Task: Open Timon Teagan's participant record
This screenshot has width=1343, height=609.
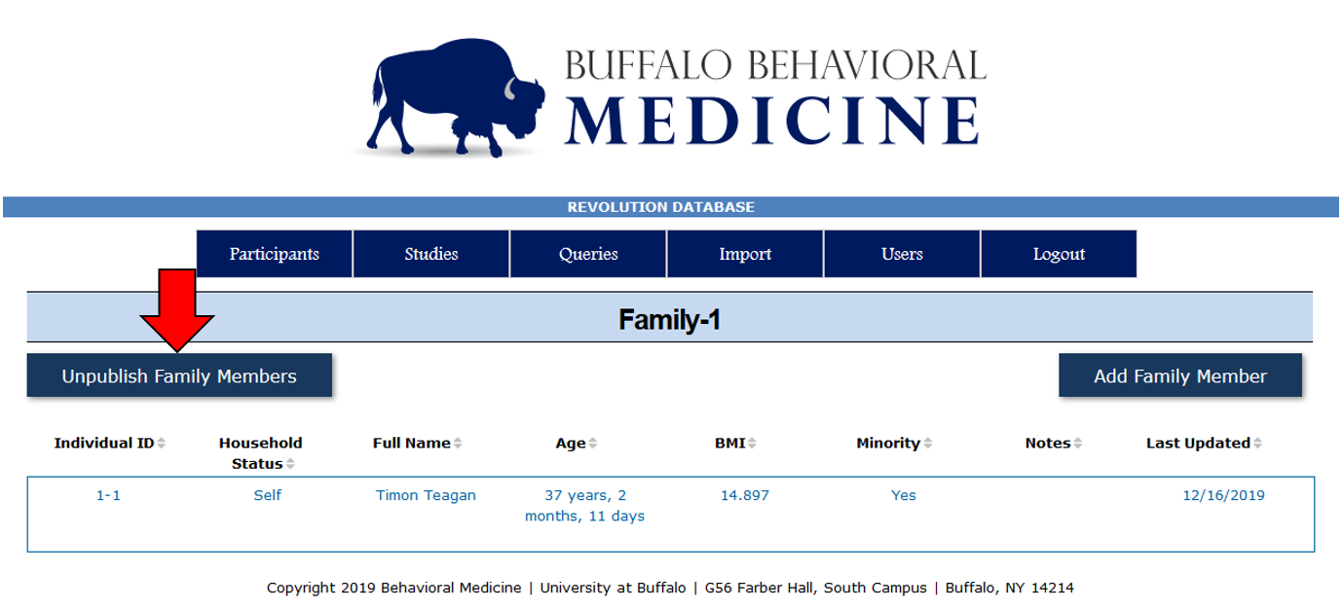Action: [x=426, y=495]
